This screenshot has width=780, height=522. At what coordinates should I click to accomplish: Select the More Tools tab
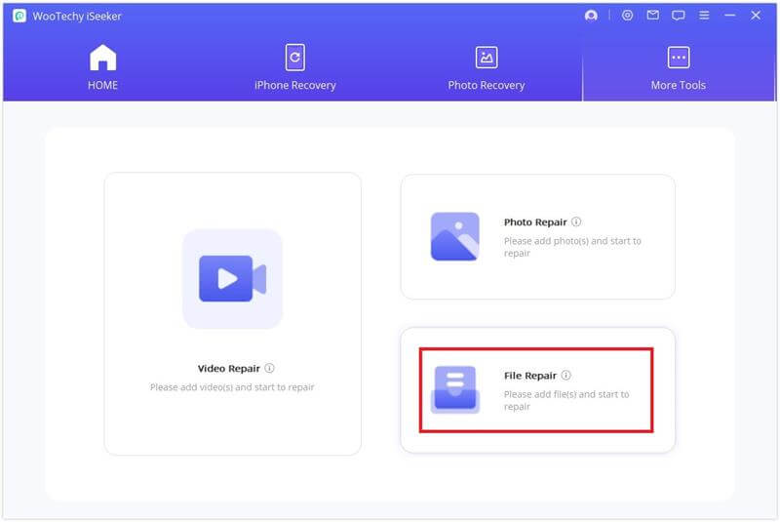coord(678,67)
